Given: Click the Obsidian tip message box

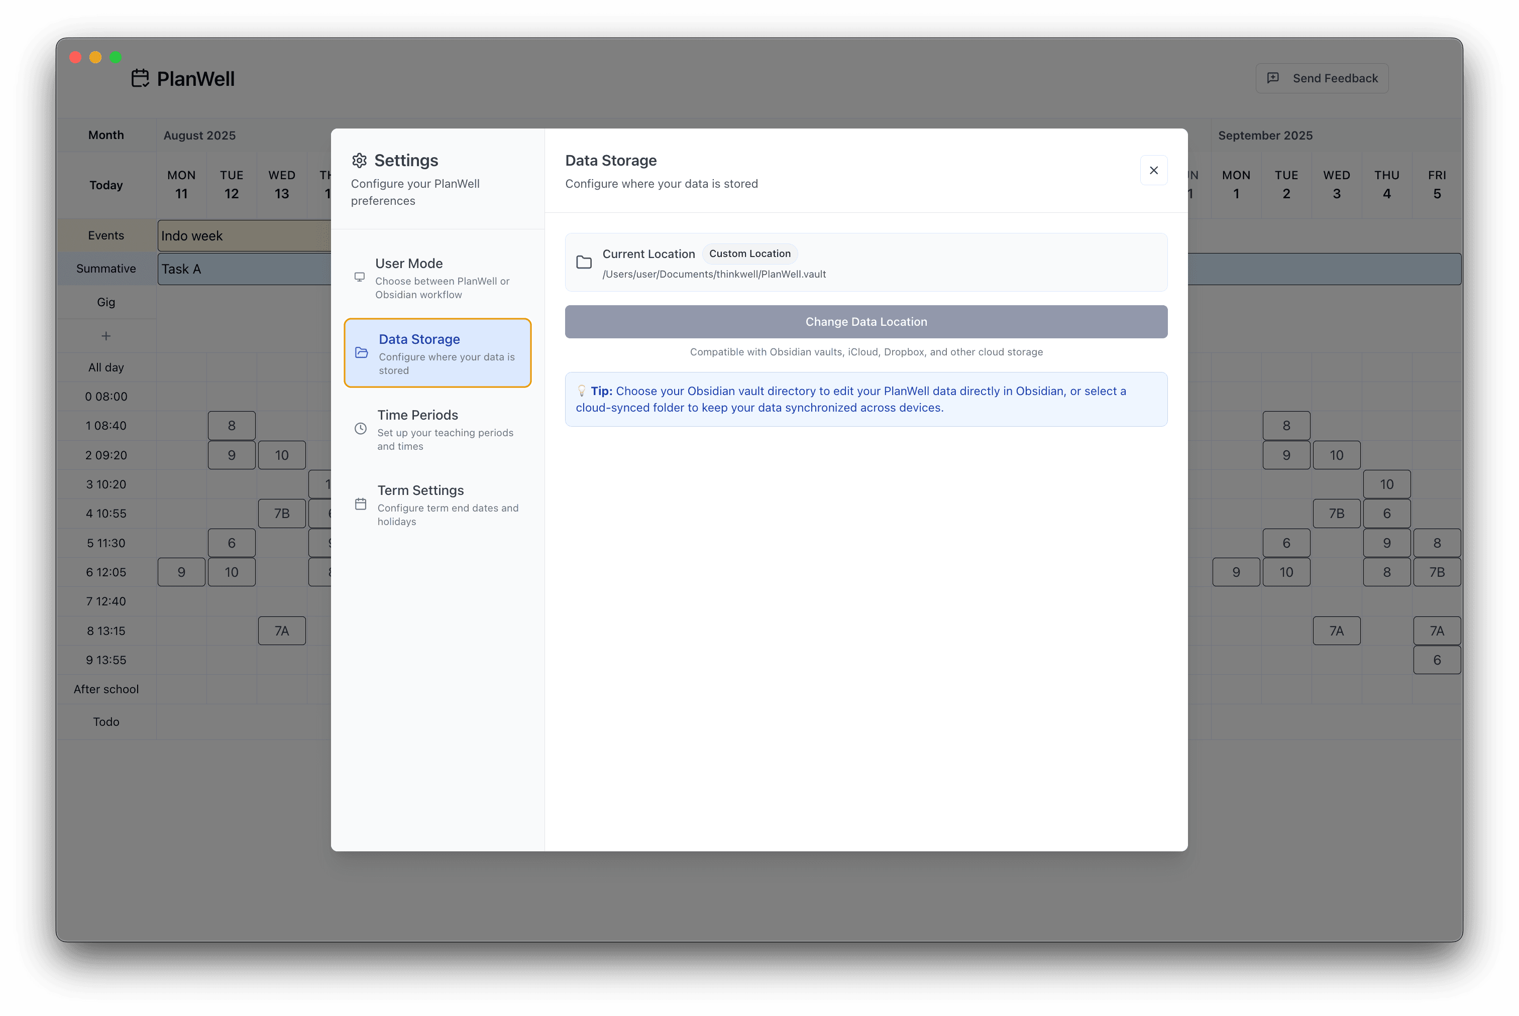Looking at the screenshot, I should tap(866, 399).
